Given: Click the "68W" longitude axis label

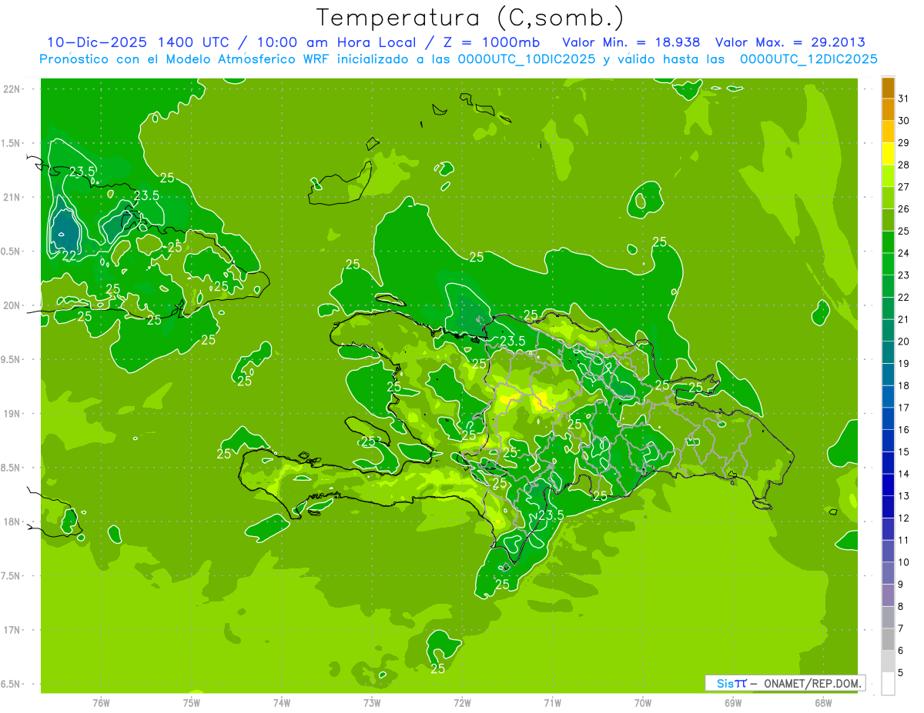Looking at the screenshot, I should [x=822, y=703].
